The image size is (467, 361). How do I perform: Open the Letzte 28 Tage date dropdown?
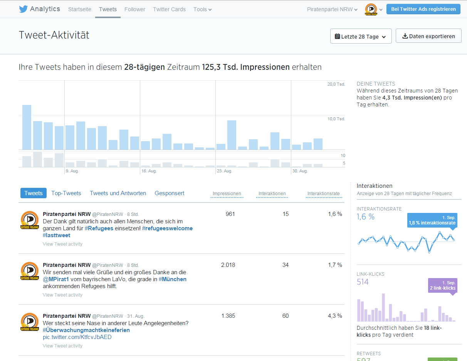click(361, 36)
